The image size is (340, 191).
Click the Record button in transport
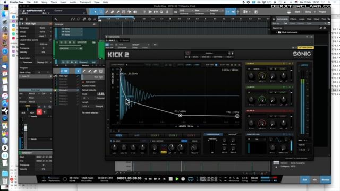coord(183,179)
